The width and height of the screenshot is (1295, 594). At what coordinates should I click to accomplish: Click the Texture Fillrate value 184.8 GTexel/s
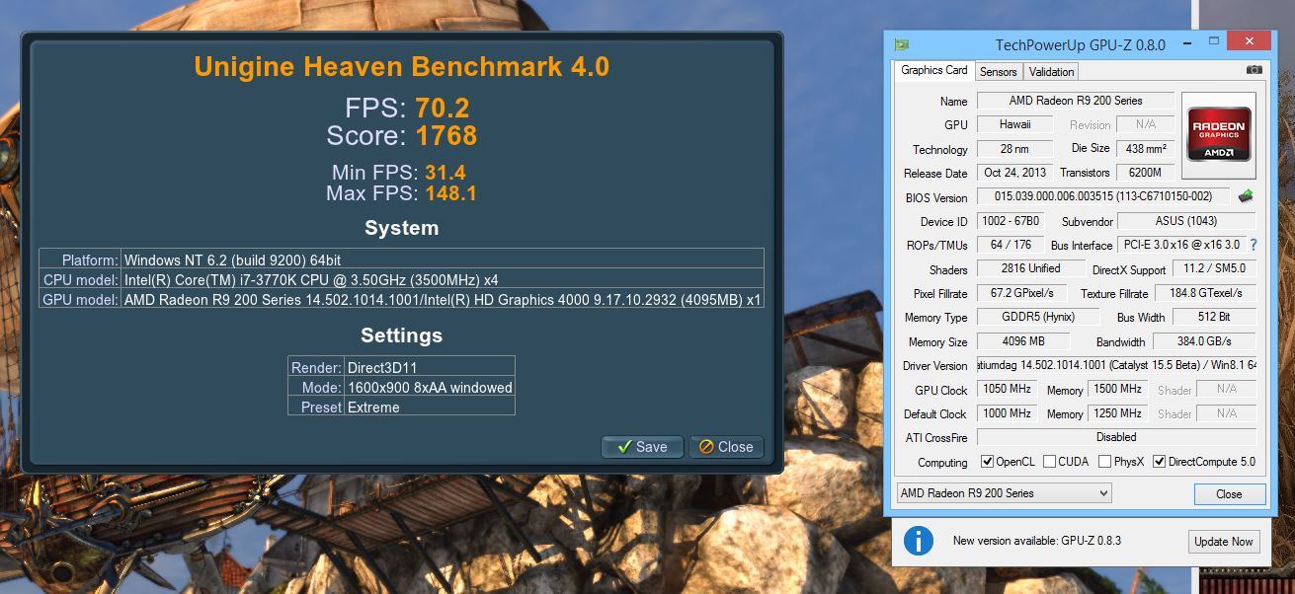(1206, 293)
